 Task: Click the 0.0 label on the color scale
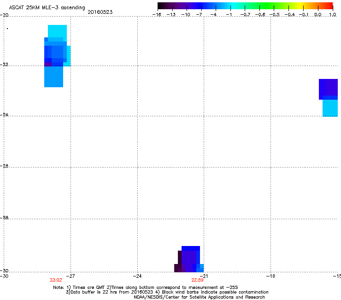click(x=318, y=15)
